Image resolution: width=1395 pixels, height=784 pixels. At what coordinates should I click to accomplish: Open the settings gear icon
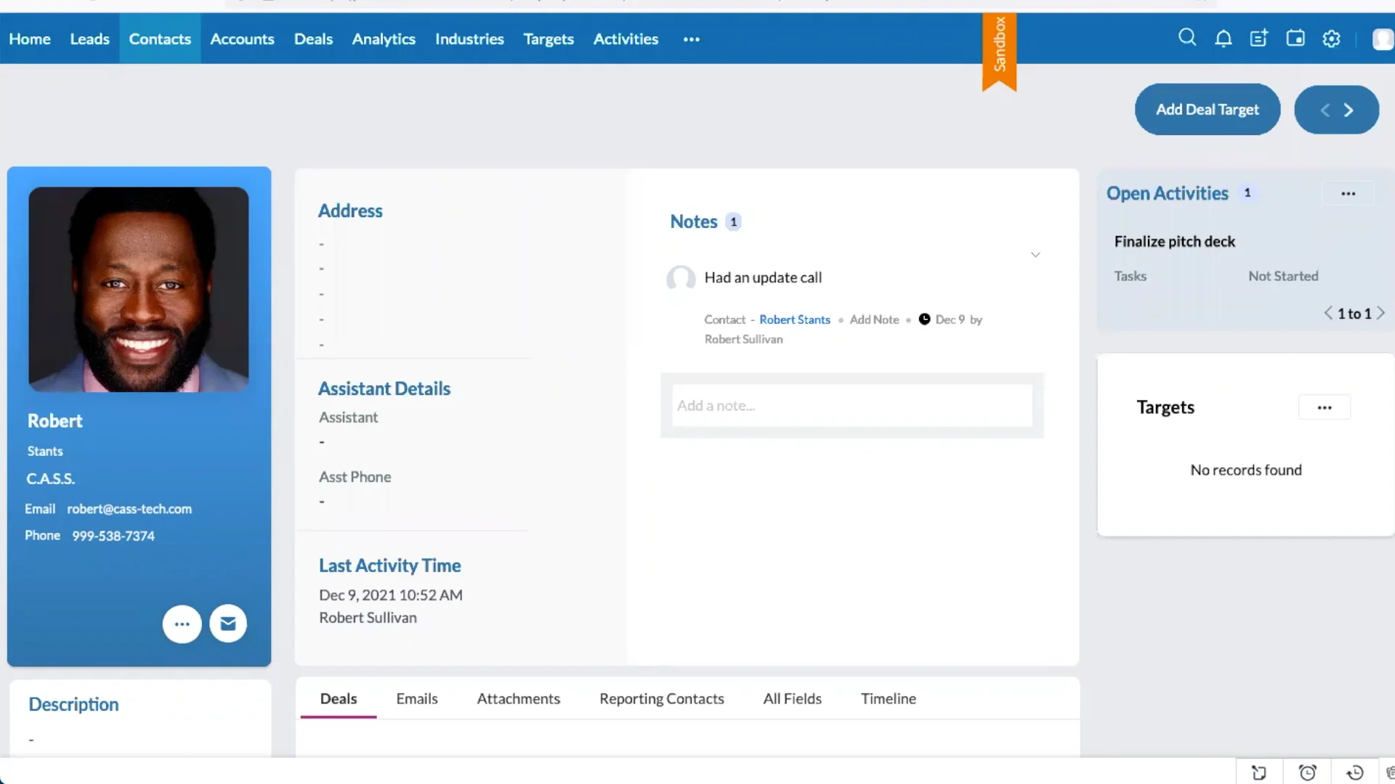(x=1331, y=38)
